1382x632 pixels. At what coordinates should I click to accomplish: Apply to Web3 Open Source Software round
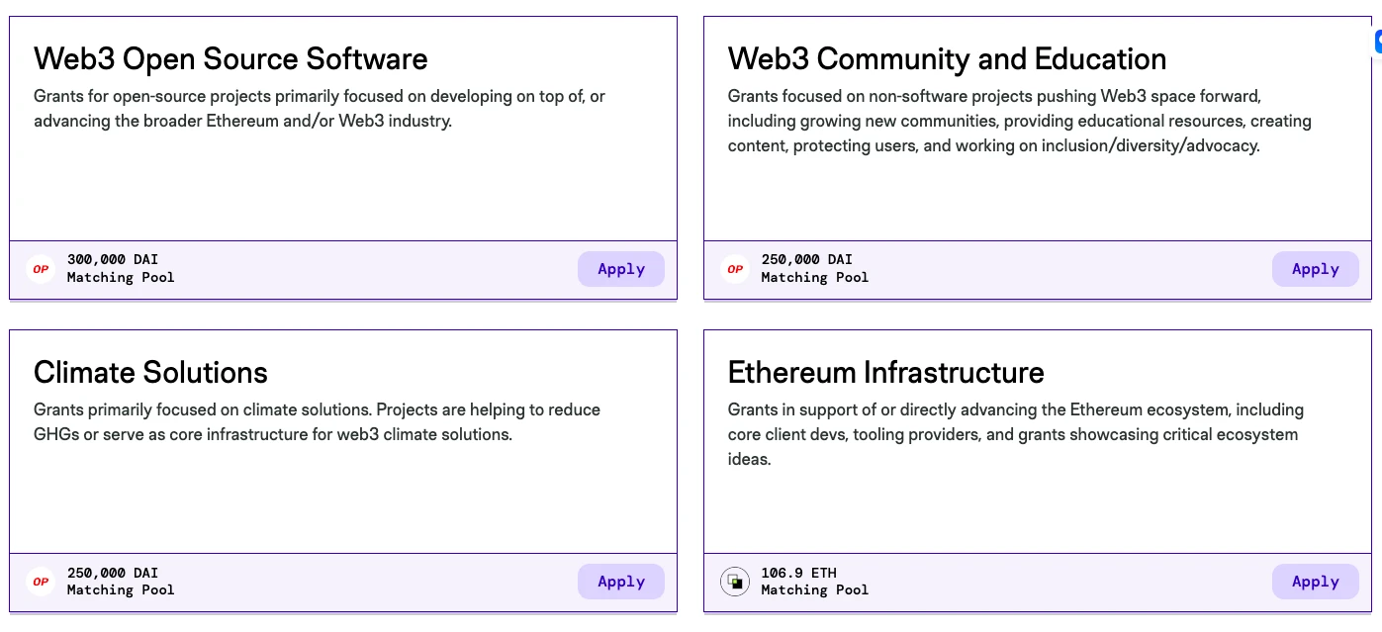[x=620, y=269]
